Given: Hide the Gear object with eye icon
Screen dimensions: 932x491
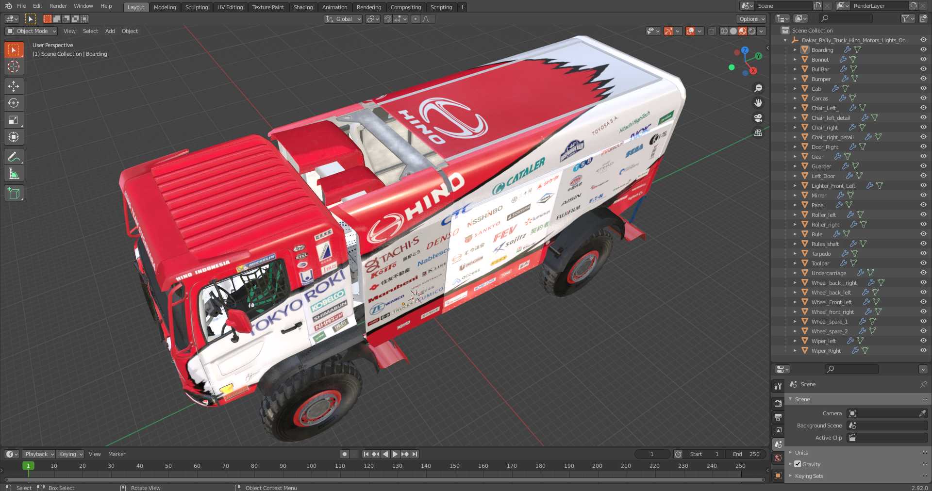Looking at the screenshot, I should pyautogui.click(x=923, y=156).
